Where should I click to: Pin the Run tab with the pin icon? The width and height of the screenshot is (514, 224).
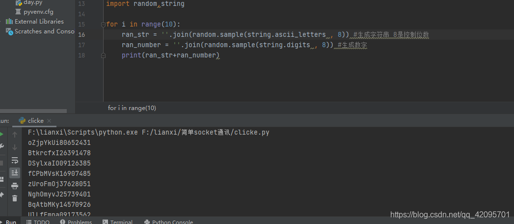click(1, 195)
